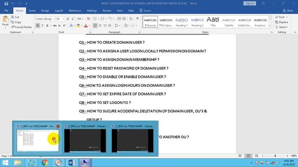Clear all formatting with eraser icon
Viewport: 298px width, 167px height.
(x=88, y=19)
